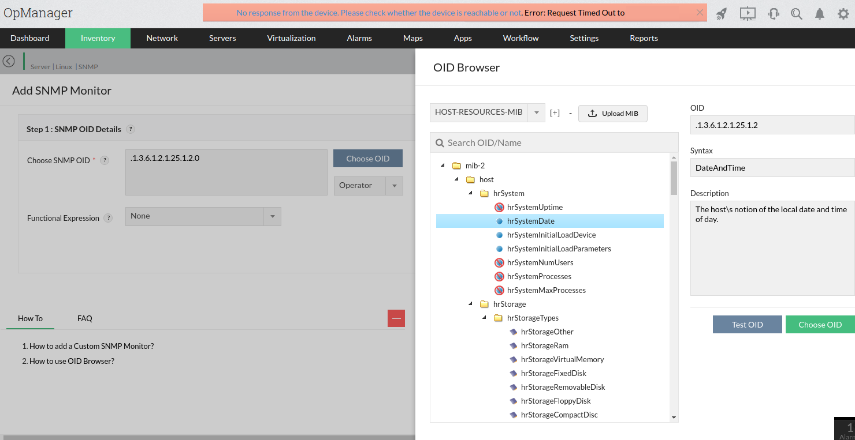Click the Search OID/Name field
This screenshot has height=440, width=855.
(554, 142)
